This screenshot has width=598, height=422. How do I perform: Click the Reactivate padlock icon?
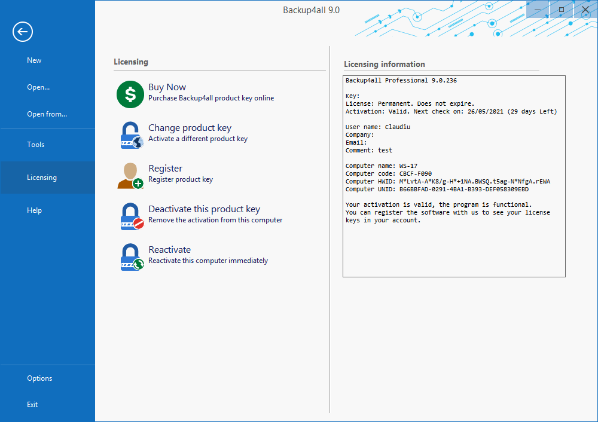point(132,257)
